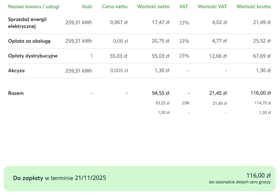Viewport: 280px width, 196px height.
Task: Select the 'Akcyza' row label
Action: tap(16, 71)
